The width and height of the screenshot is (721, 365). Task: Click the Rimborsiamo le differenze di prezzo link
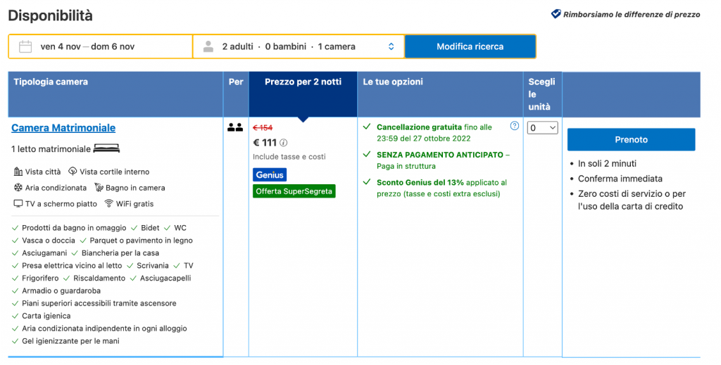(x=631, y=14)
